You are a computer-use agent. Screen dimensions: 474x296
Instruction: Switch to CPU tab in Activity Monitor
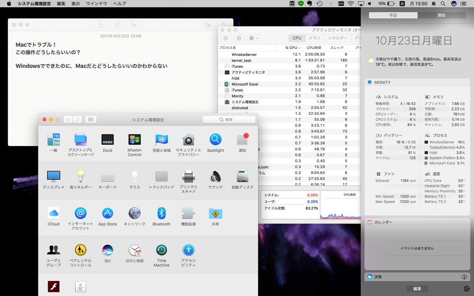[297, 38]
